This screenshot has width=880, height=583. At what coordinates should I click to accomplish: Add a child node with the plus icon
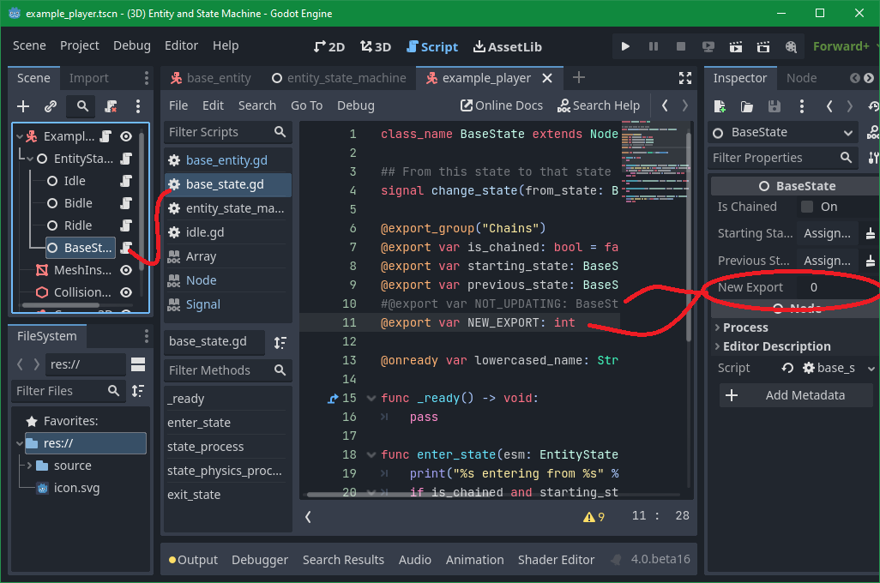pyautogui.click(x=21, y=106)
